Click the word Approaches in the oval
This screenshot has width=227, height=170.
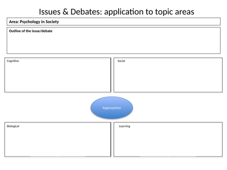tap(112, 108)
